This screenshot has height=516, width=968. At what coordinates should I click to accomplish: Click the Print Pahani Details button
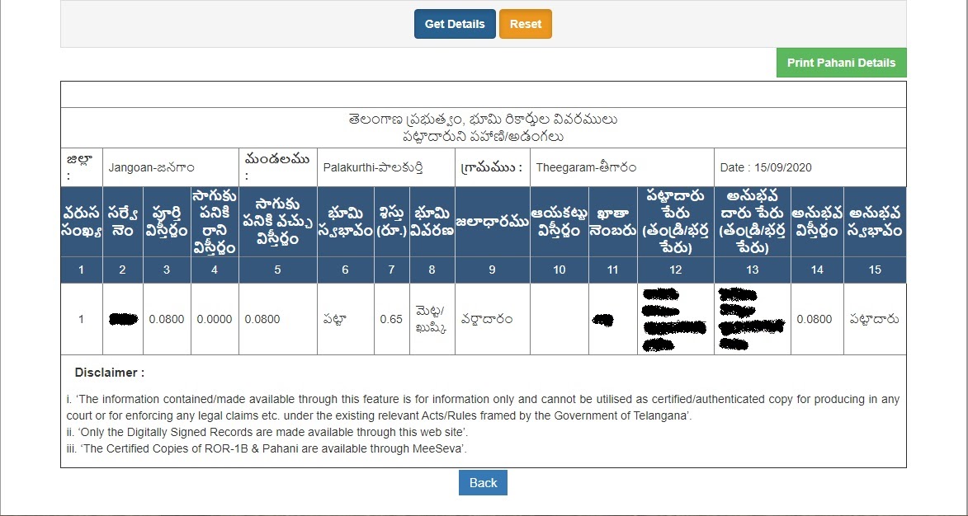(841, 62)
